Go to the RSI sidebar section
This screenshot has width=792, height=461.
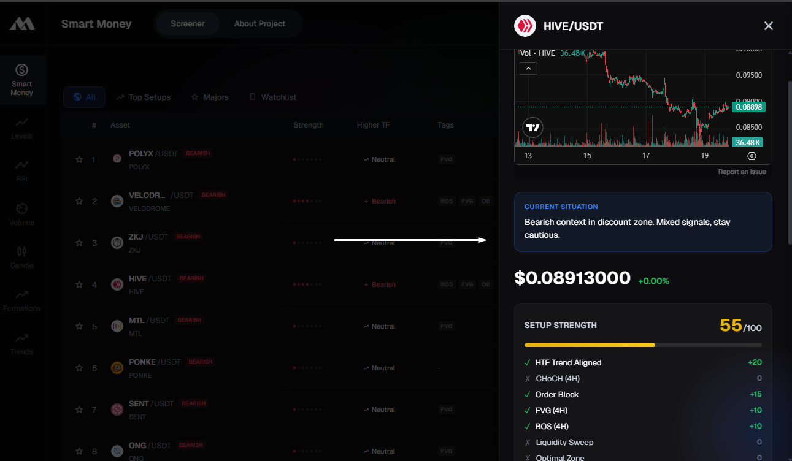pyautogui.click(x=21, y=170)
